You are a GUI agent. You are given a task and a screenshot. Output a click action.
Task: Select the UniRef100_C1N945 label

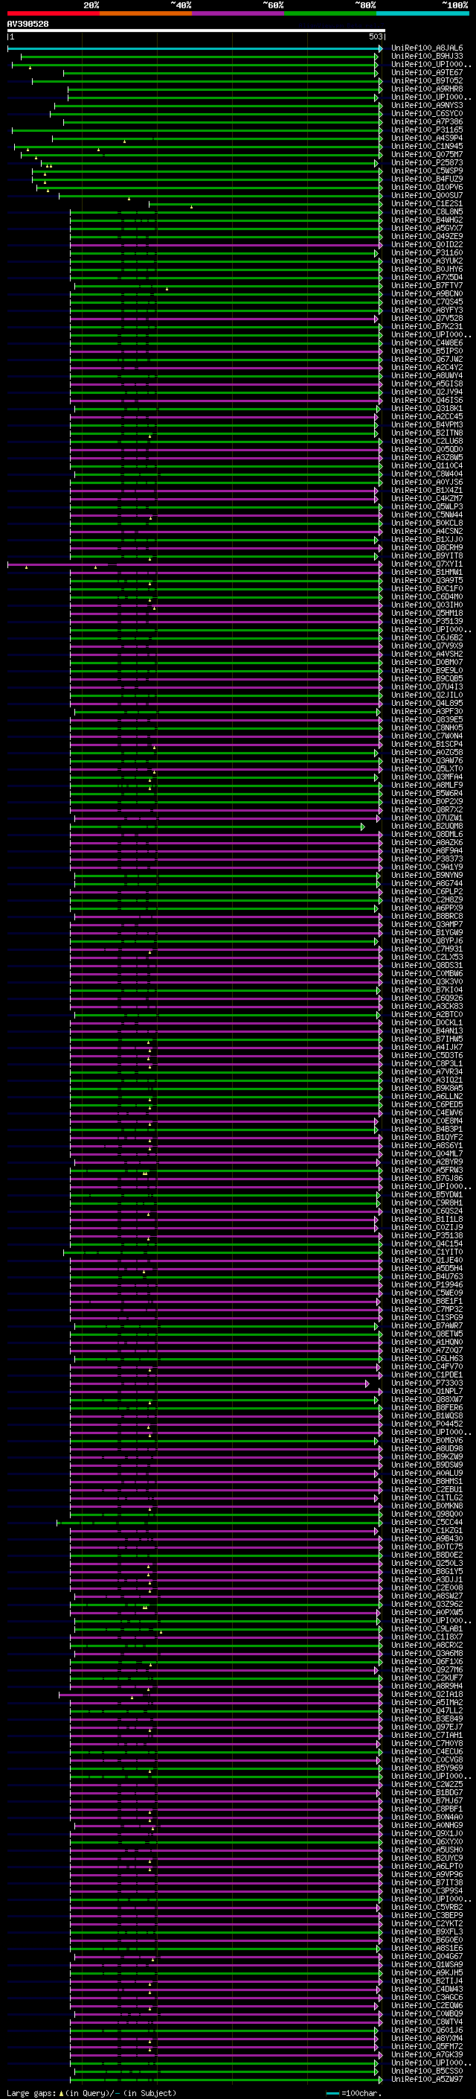click(x=427, y=146)
